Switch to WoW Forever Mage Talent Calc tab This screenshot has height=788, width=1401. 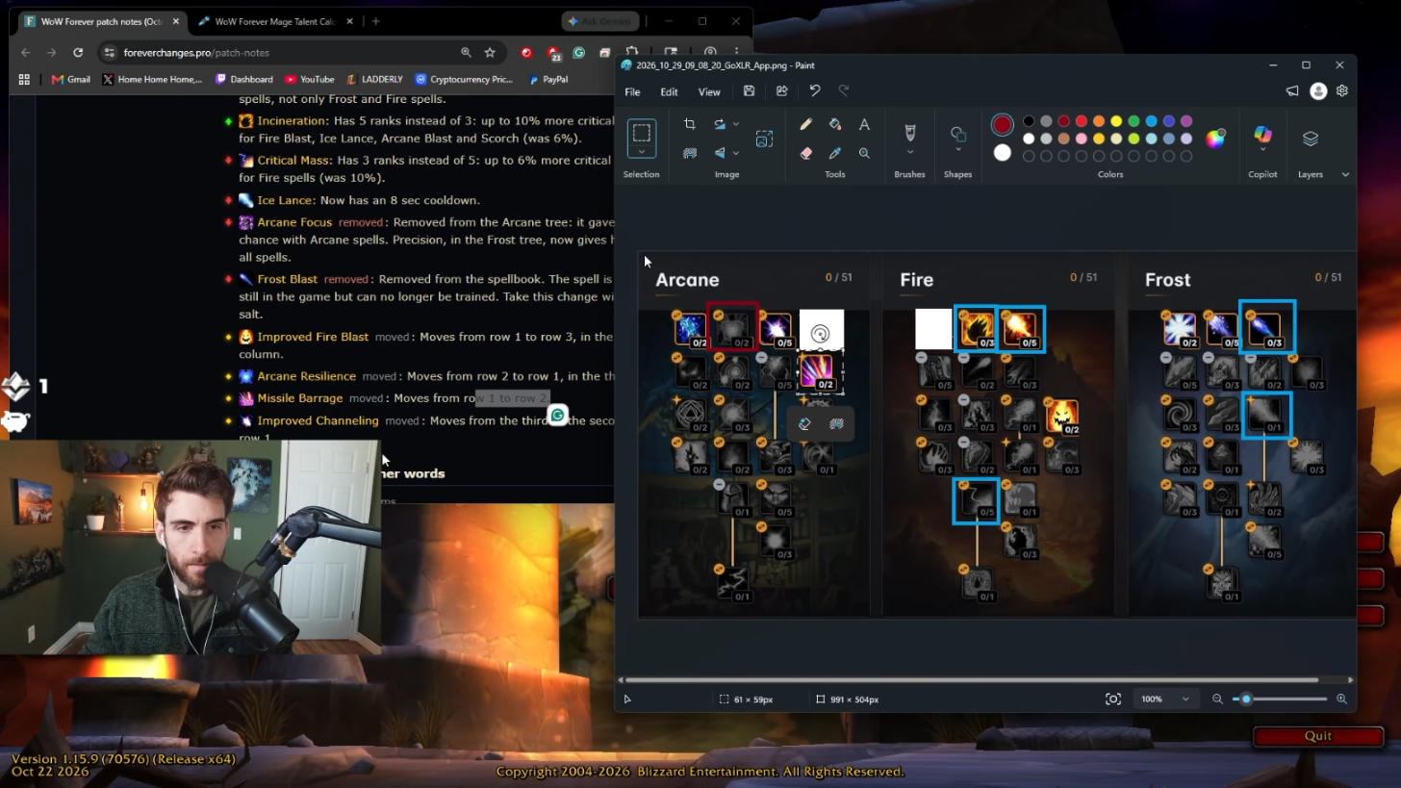[x=273, y=21]
